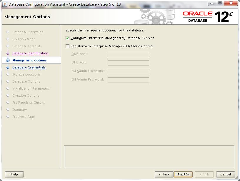Proceed with the Next button

tap(183, 174)
